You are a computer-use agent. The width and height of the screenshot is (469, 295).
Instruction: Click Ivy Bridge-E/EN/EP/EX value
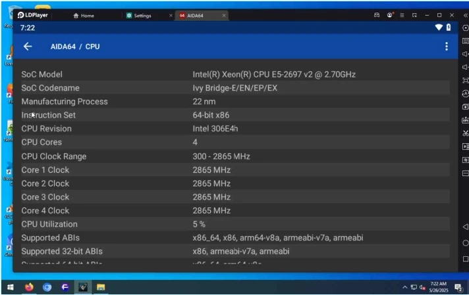(234, 88)
